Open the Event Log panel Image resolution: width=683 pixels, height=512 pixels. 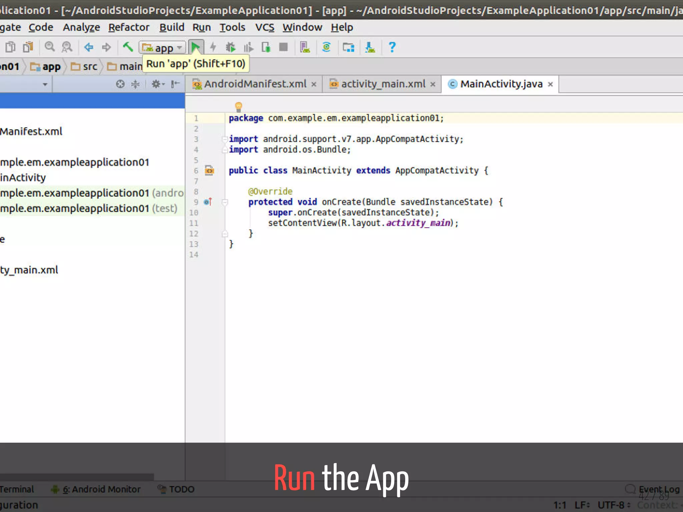pyautogui.click(x=653, y=489)
